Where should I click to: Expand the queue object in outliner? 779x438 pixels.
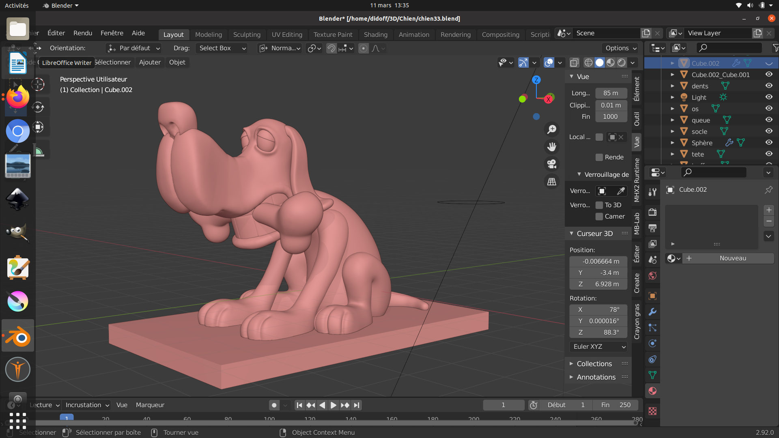[x=672, y=120]
